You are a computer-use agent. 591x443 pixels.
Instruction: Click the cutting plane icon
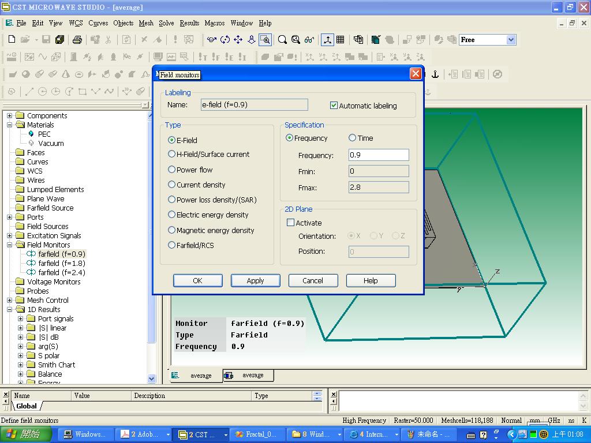(376, 39)
